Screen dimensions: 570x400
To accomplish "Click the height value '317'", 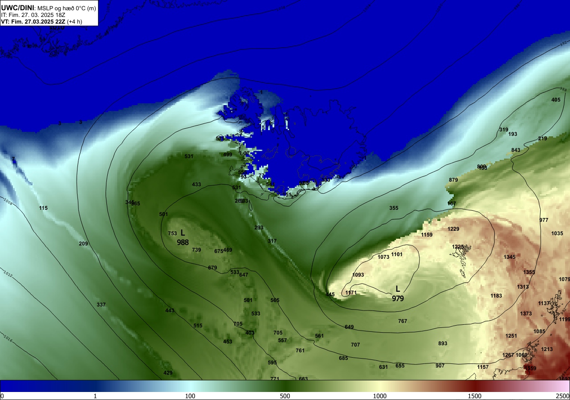I will pyautogui.click(x=272, y=241).
